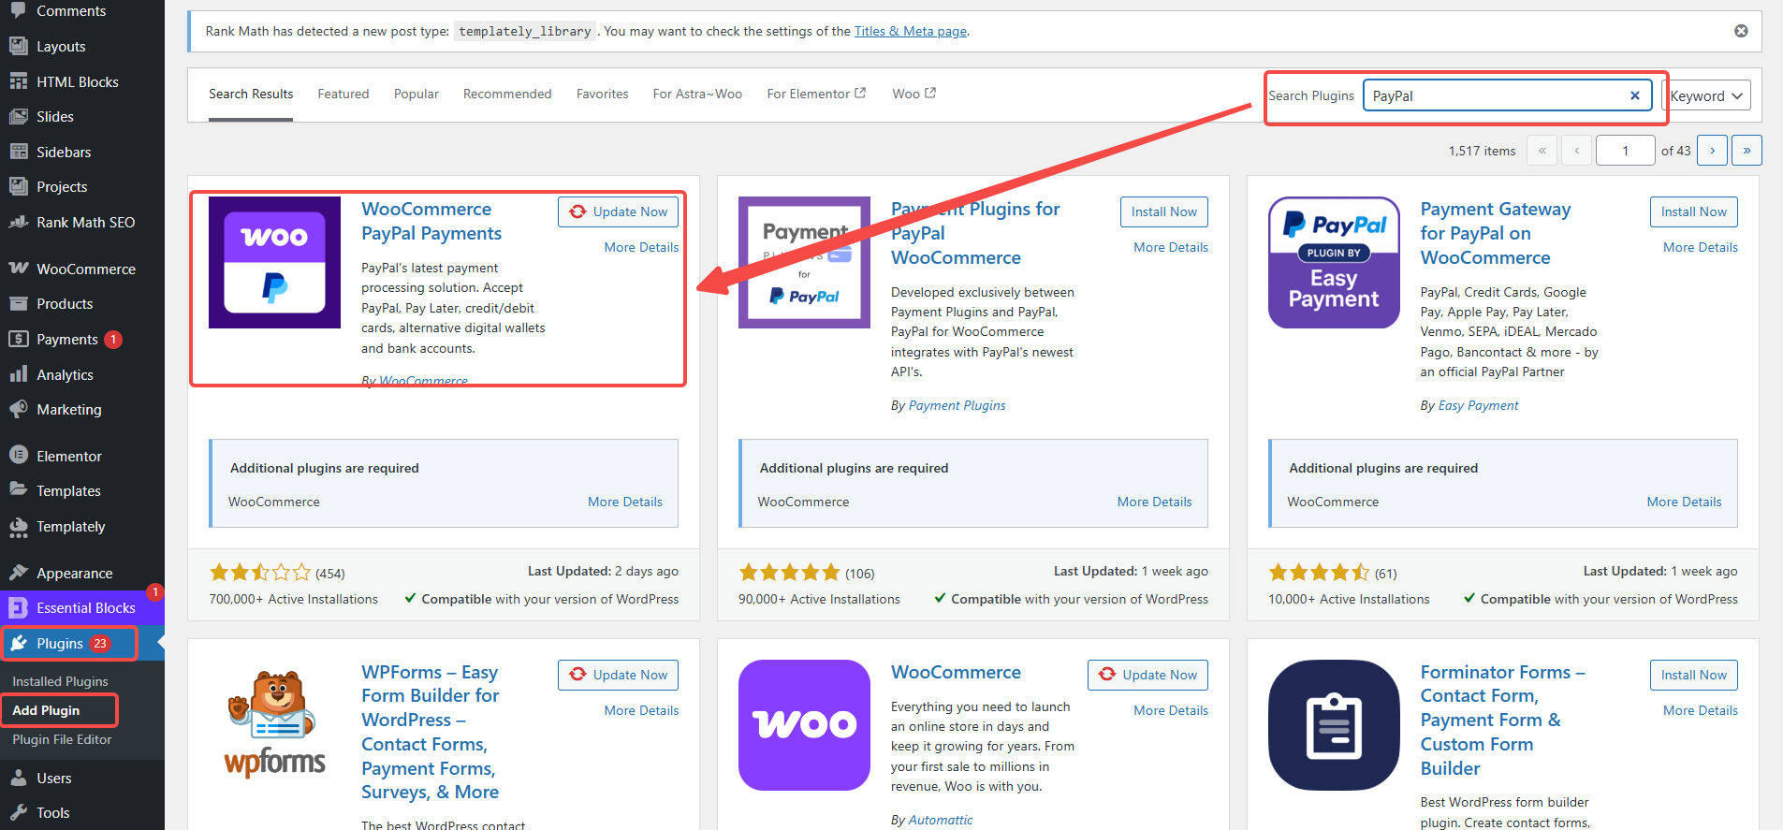The image size is (1783, 830).
Task: Click the Projects sidebar icon
Action: [19, 186]
